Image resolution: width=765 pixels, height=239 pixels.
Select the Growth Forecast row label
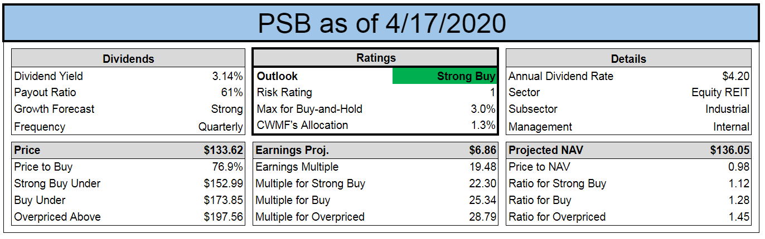pyautogui.click(x=55, y=109)
